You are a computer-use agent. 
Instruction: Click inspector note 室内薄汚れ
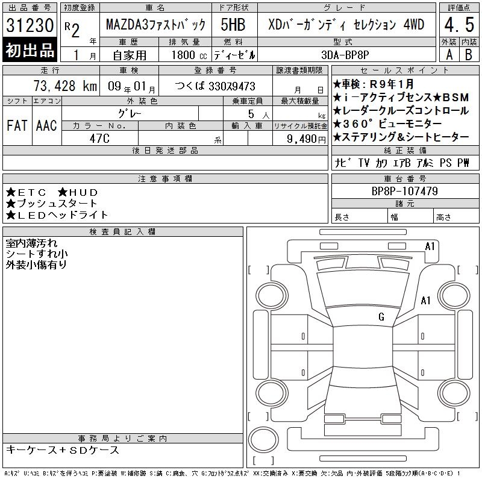(x=32, y=243)
